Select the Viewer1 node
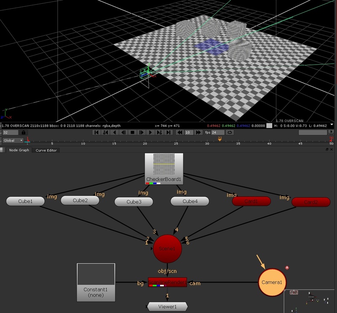 pyautogui.click(x=168, y=307)
